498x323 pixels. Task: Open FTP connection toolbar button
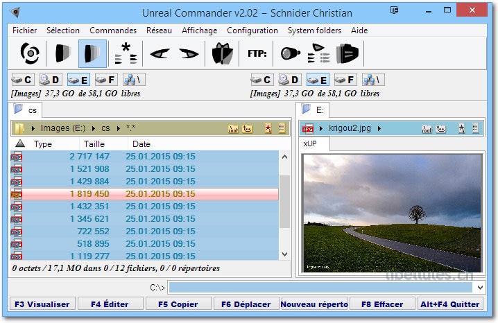(257, 53)
